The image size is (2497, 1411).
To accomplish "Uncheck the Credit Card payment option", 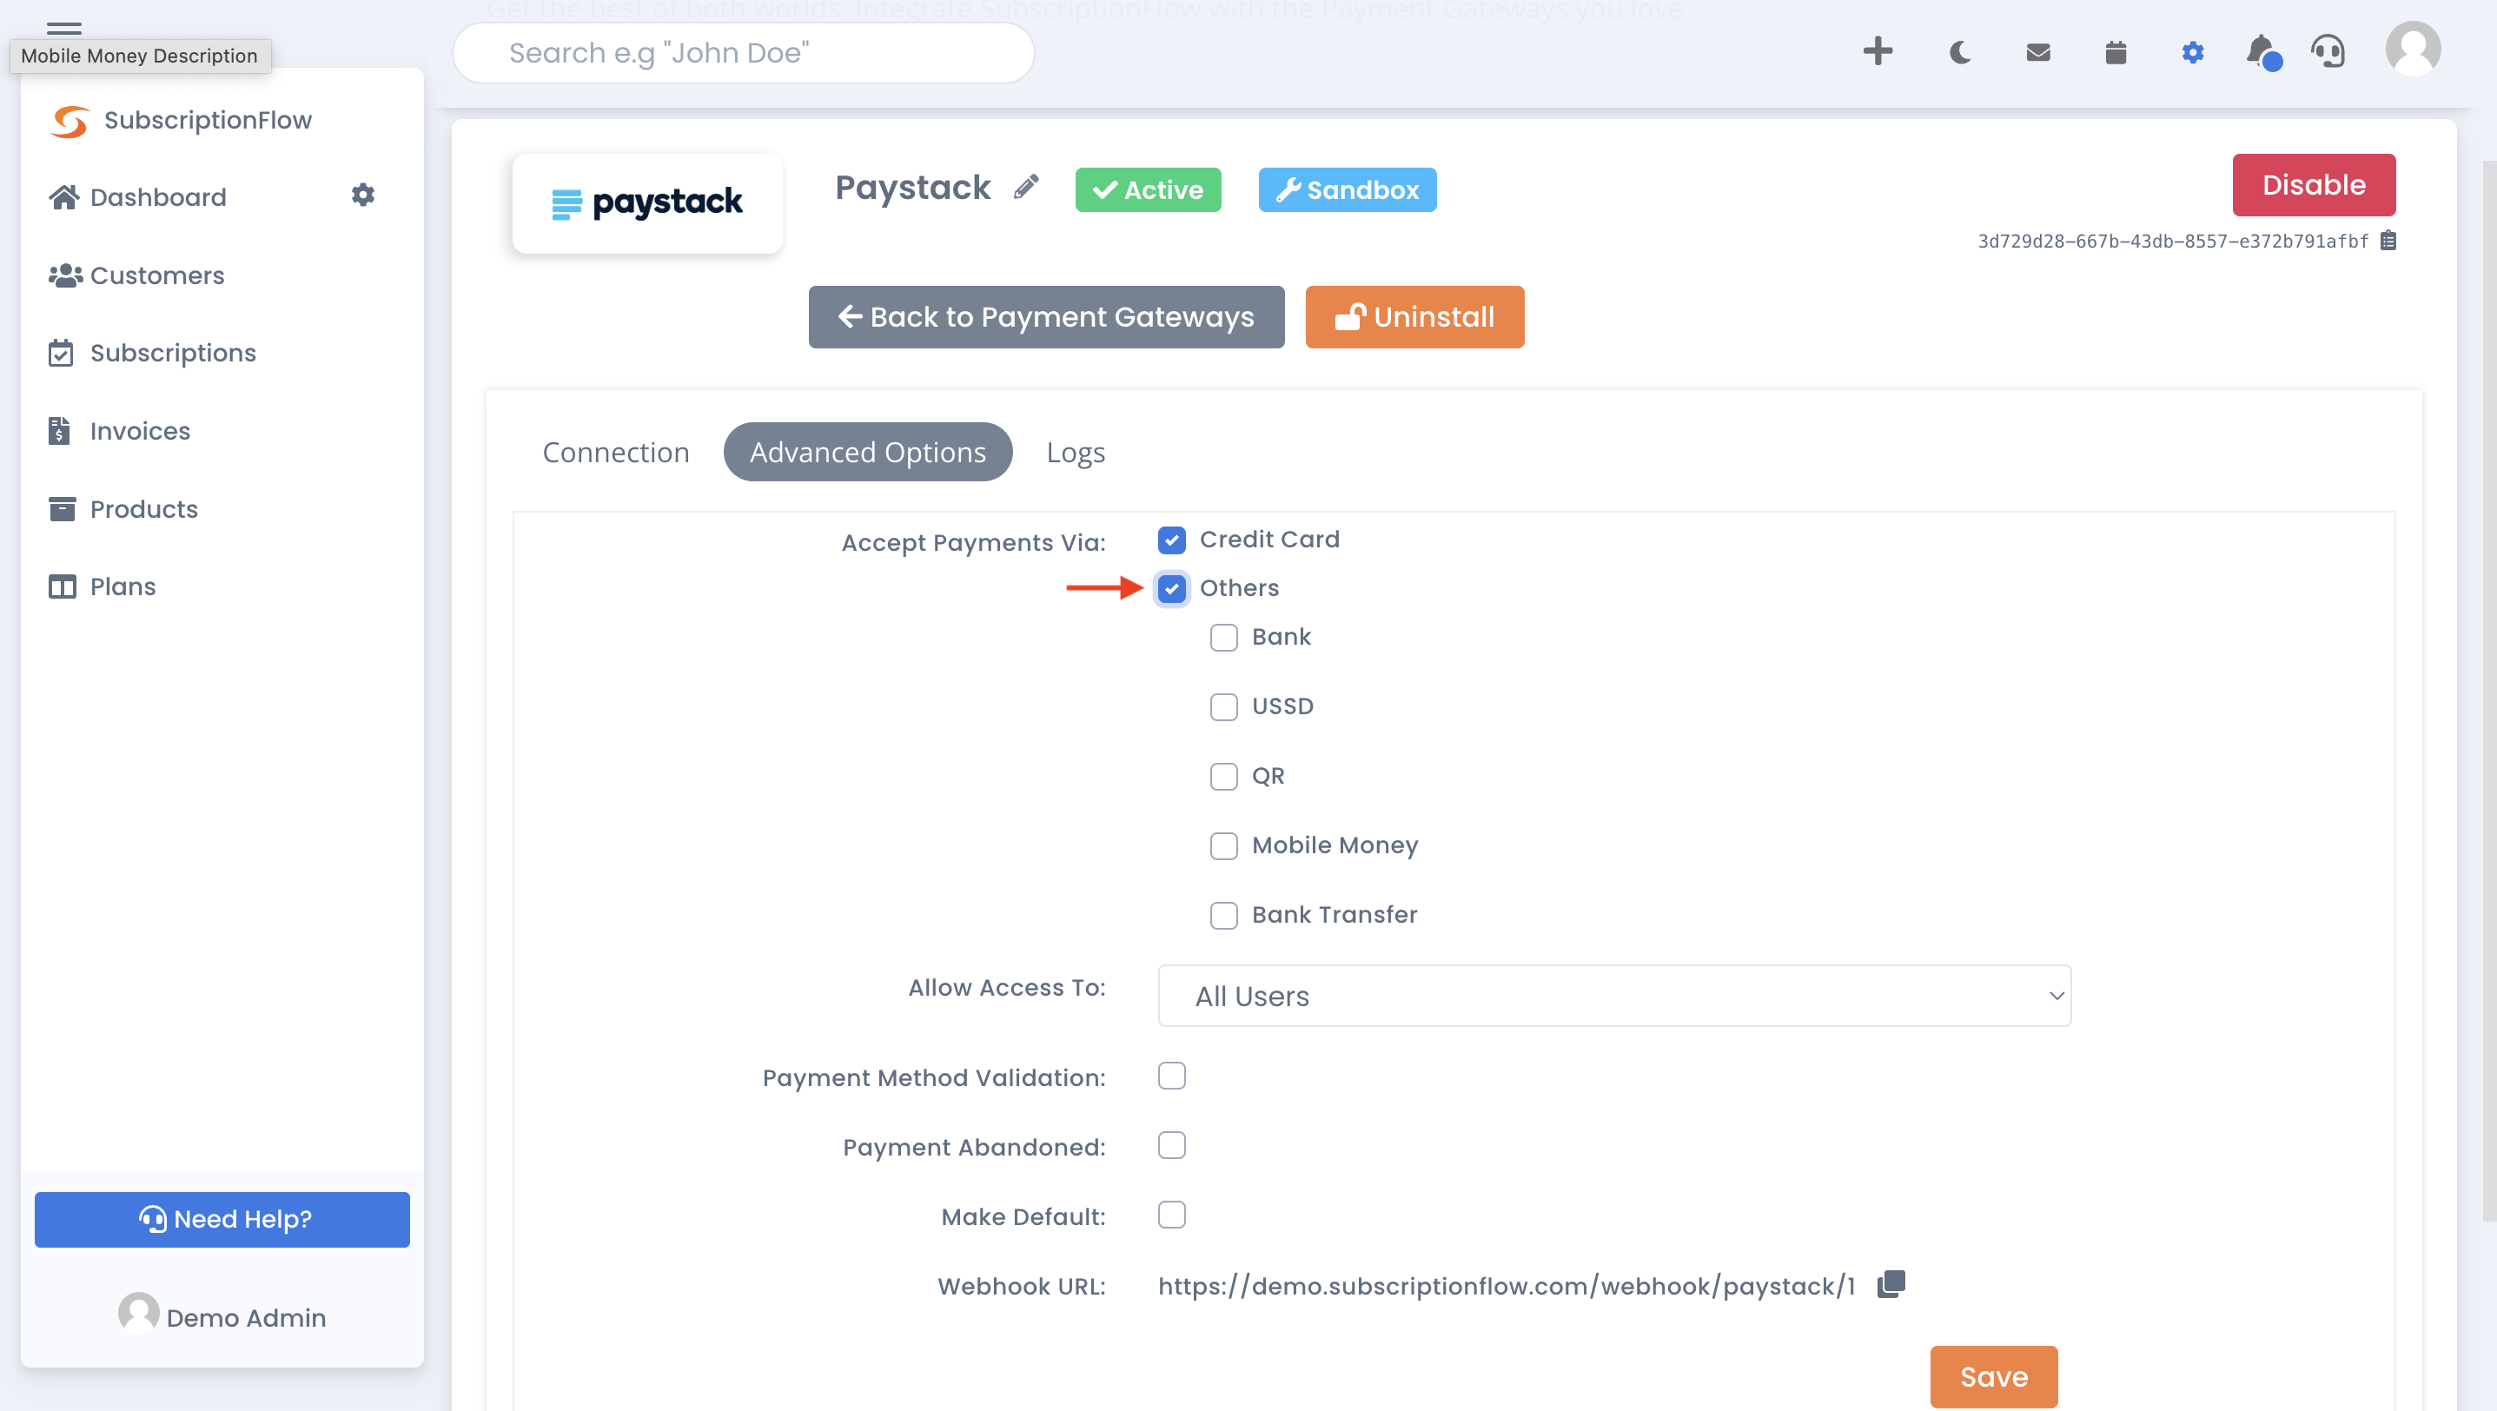I will 1172,540.
